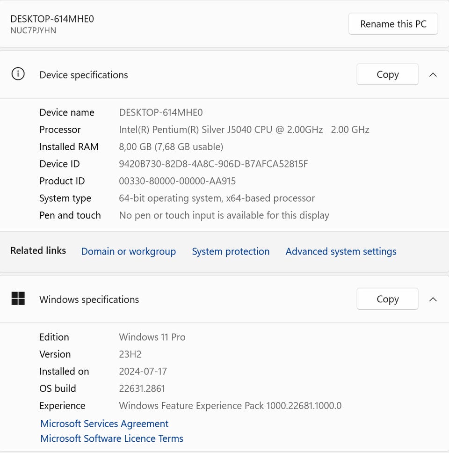Open the System protection link
449x453 pixels.
231,251
